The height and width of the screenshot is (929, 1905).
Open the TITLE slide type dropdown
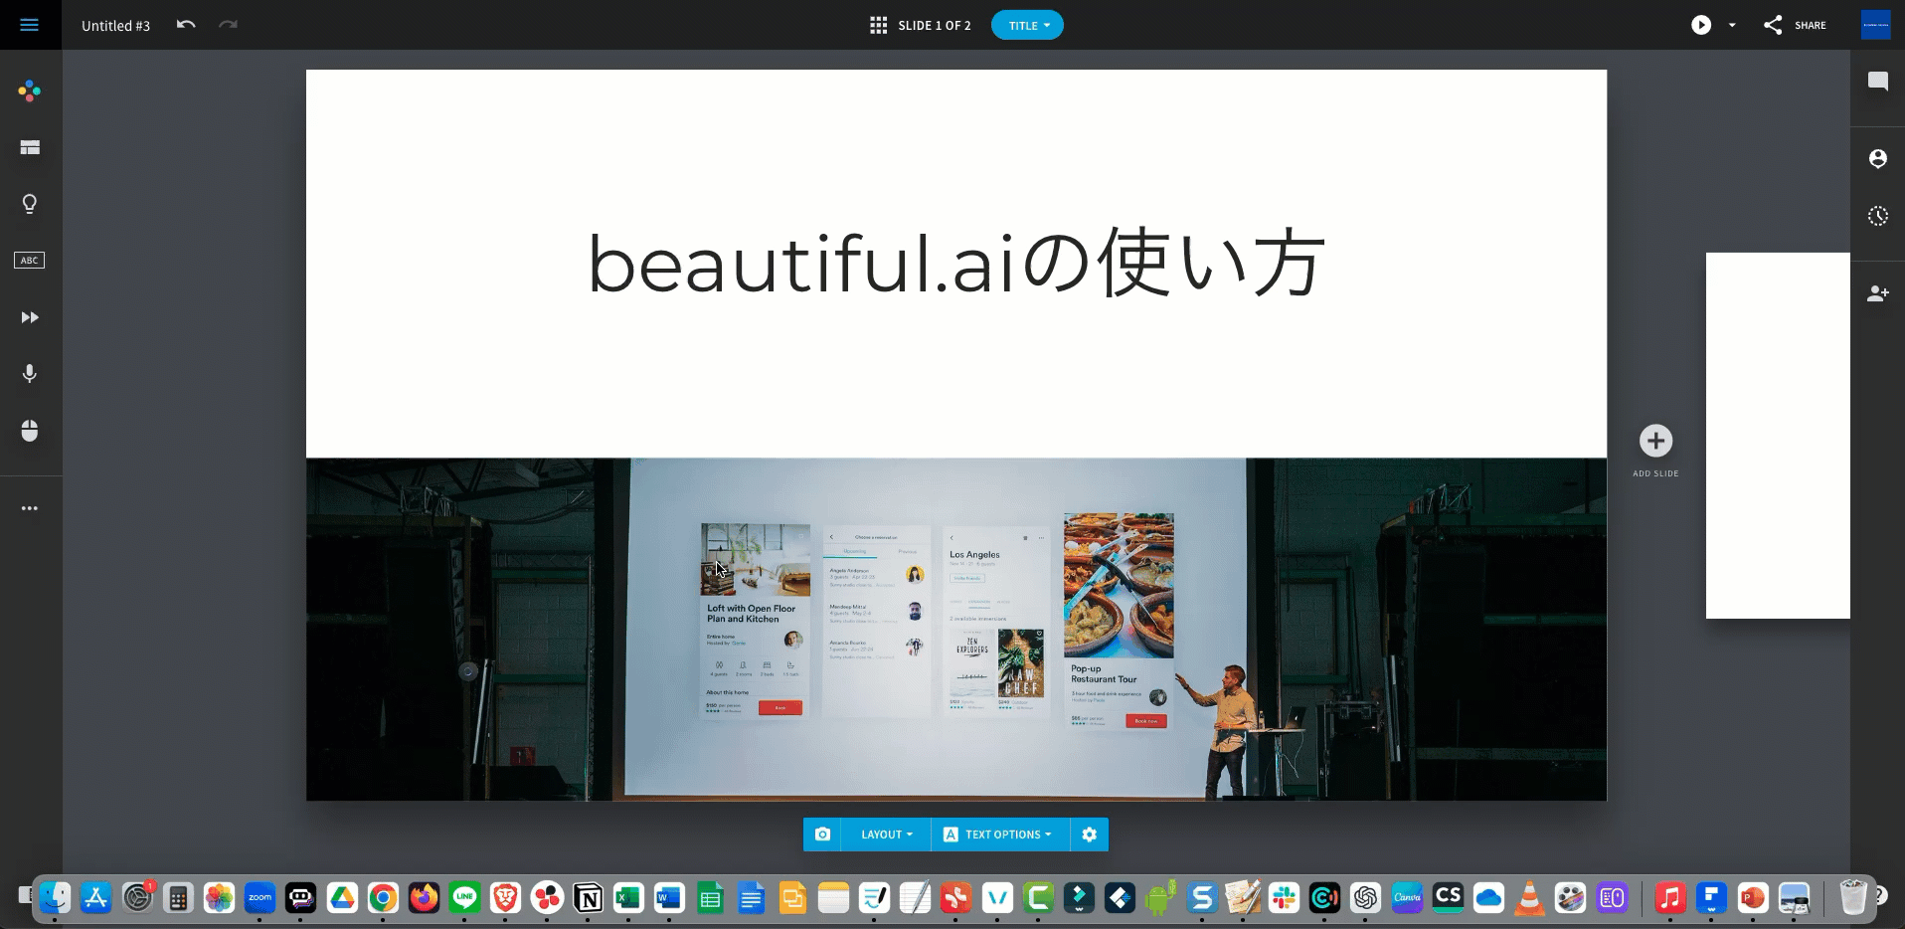[x=1027, y=26]
